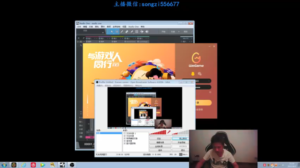Click the WeGame password field
The image size is (300, 168).
point(203,87)
